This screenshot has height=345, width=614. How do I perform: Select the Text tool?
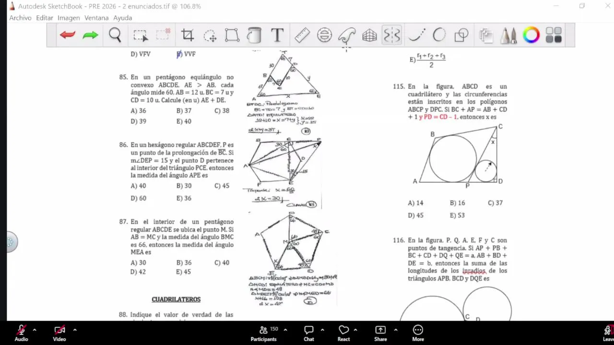(277, 35)
